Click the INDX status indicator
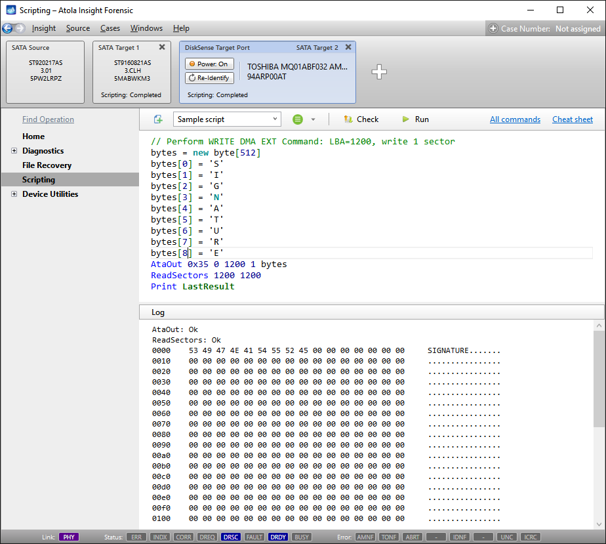The image size is (606, 544). click(x=160, y=537)
